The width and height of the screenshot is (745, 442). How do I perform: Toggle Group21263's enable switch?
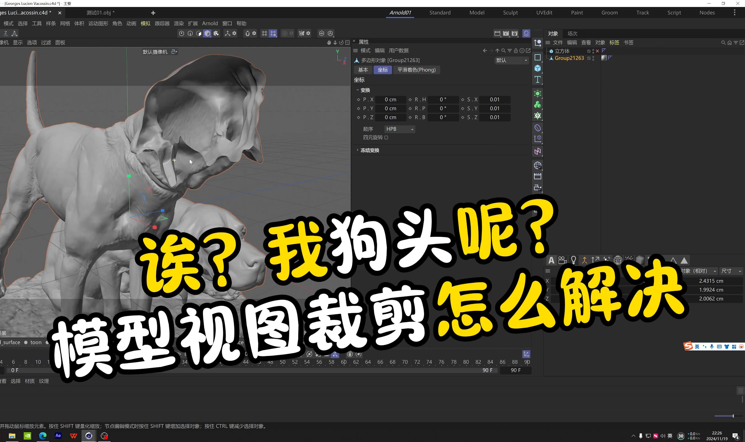(589, 58)
